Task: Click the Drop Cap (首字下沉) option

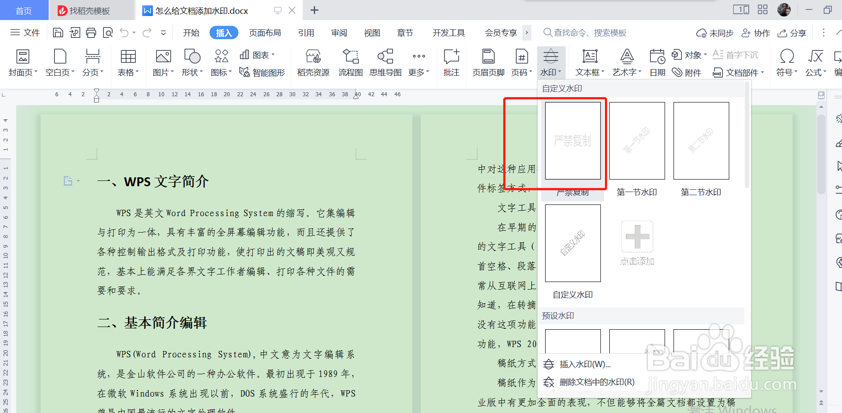Action: point(735,55)
